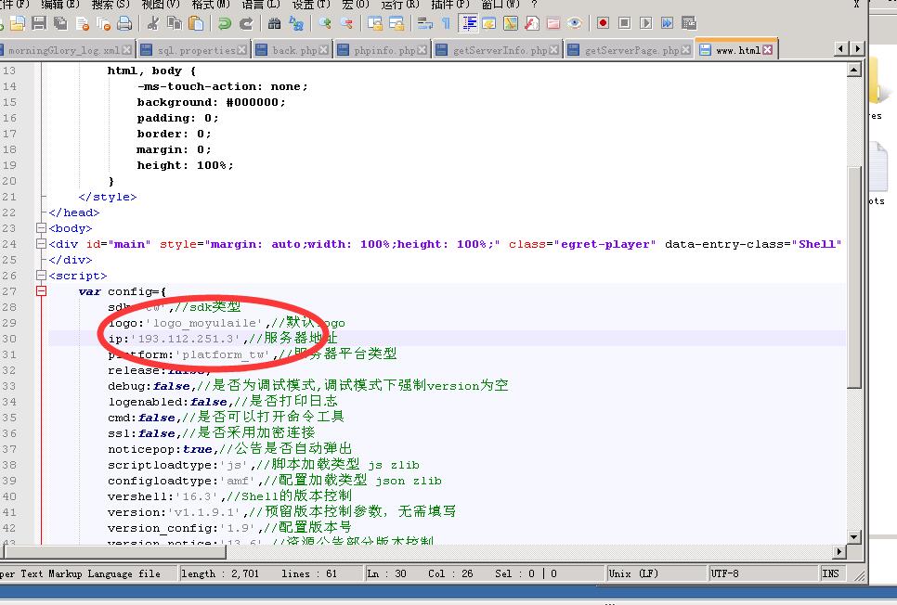The image size is (897, 605).
Task: Click the Zoom In magnifier icon
Action: [x=325, y=23]
